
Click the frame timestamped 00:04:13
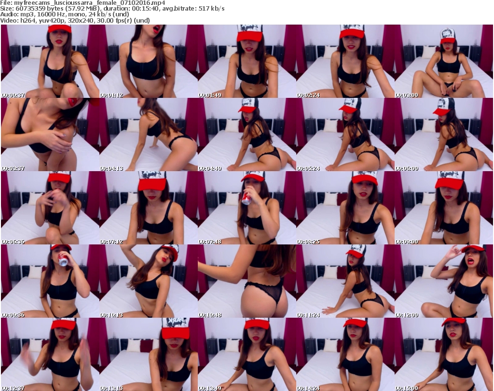coord(148,135)
